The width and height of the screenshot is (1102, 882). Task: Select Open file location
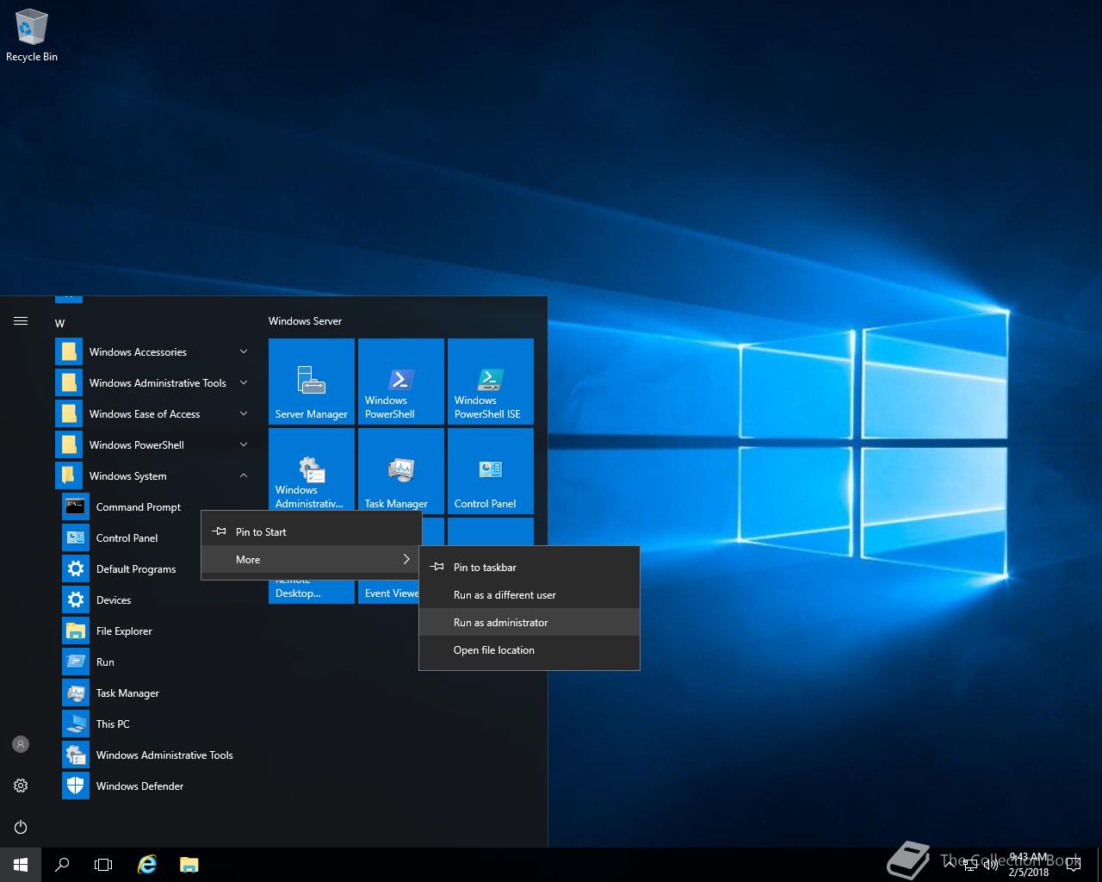(529, 649)
